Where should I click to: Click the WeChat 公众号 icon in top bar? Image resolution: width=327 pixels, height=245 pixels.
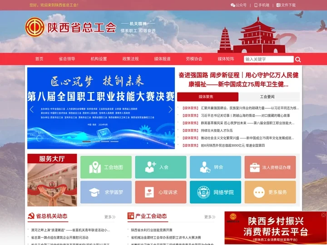233,5
